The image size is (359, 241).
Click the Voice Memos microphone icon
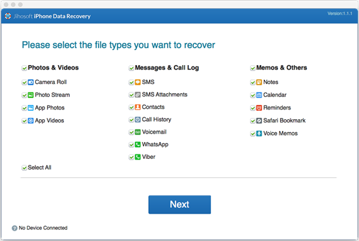(259, 134)
